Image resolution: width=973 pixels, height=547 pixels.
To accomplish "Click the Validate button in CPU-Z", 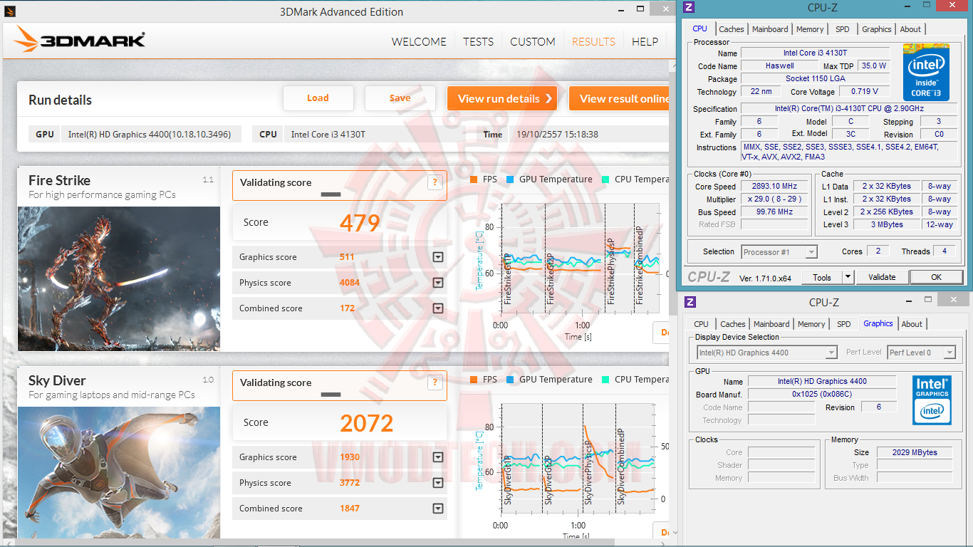I will point(882,277).
